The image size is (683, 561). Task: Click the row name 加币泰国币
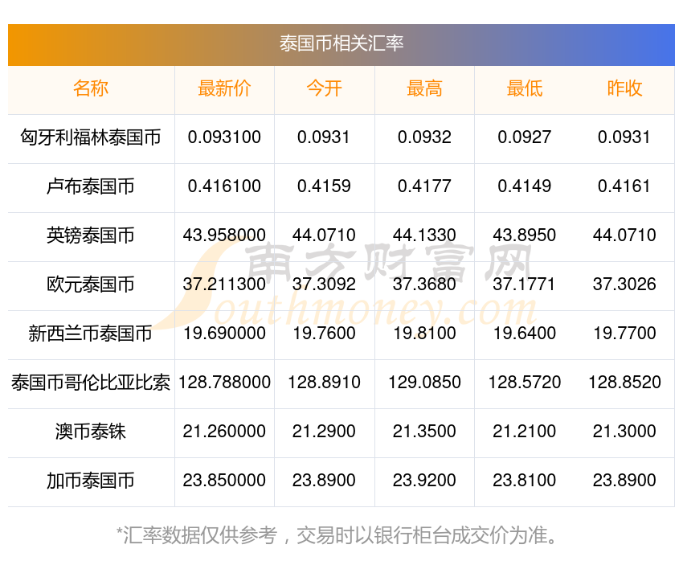(x=91, y=481)
